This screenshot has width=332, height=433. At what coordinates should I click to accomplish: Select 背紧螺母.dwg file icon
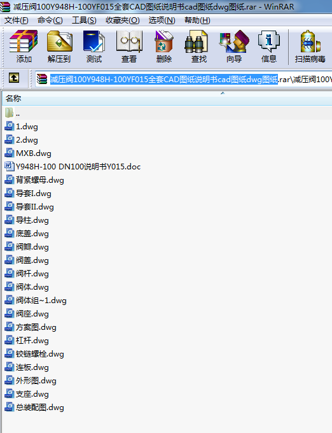[10, 180]
